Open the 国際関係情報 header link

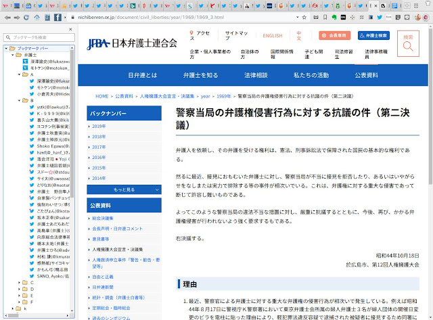281,54
